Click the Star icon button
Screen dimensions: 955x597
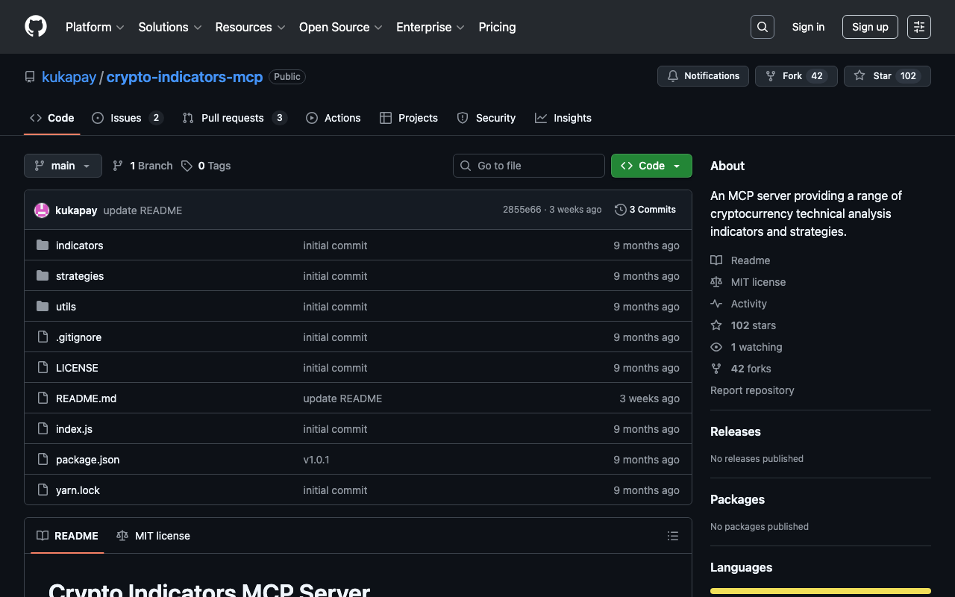pos(859,76)
